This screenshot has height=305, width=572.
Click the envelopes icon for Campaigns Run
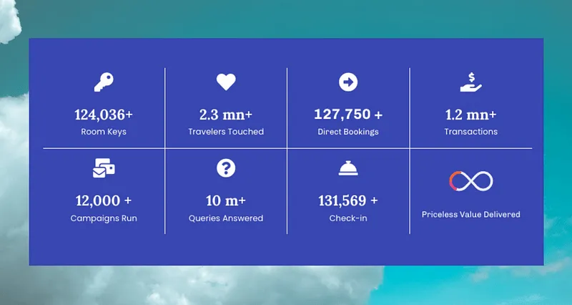tap(104, 168)
